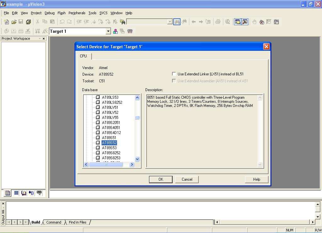322x233 pixels.
Task: Click the clipboard Paste icon in the toolbar
Action: tap(53, 22)
